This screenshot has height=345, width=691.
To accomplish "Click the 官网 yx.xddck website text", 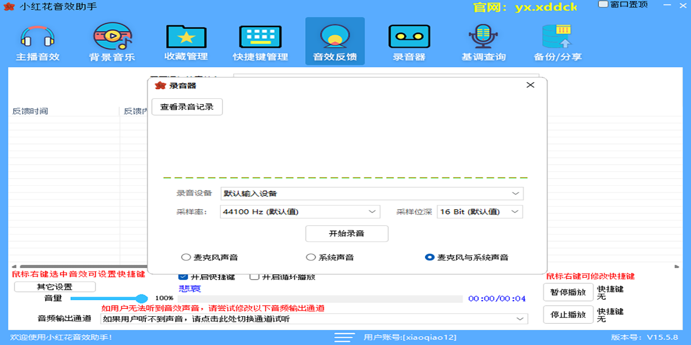I will tap(525, 7).
